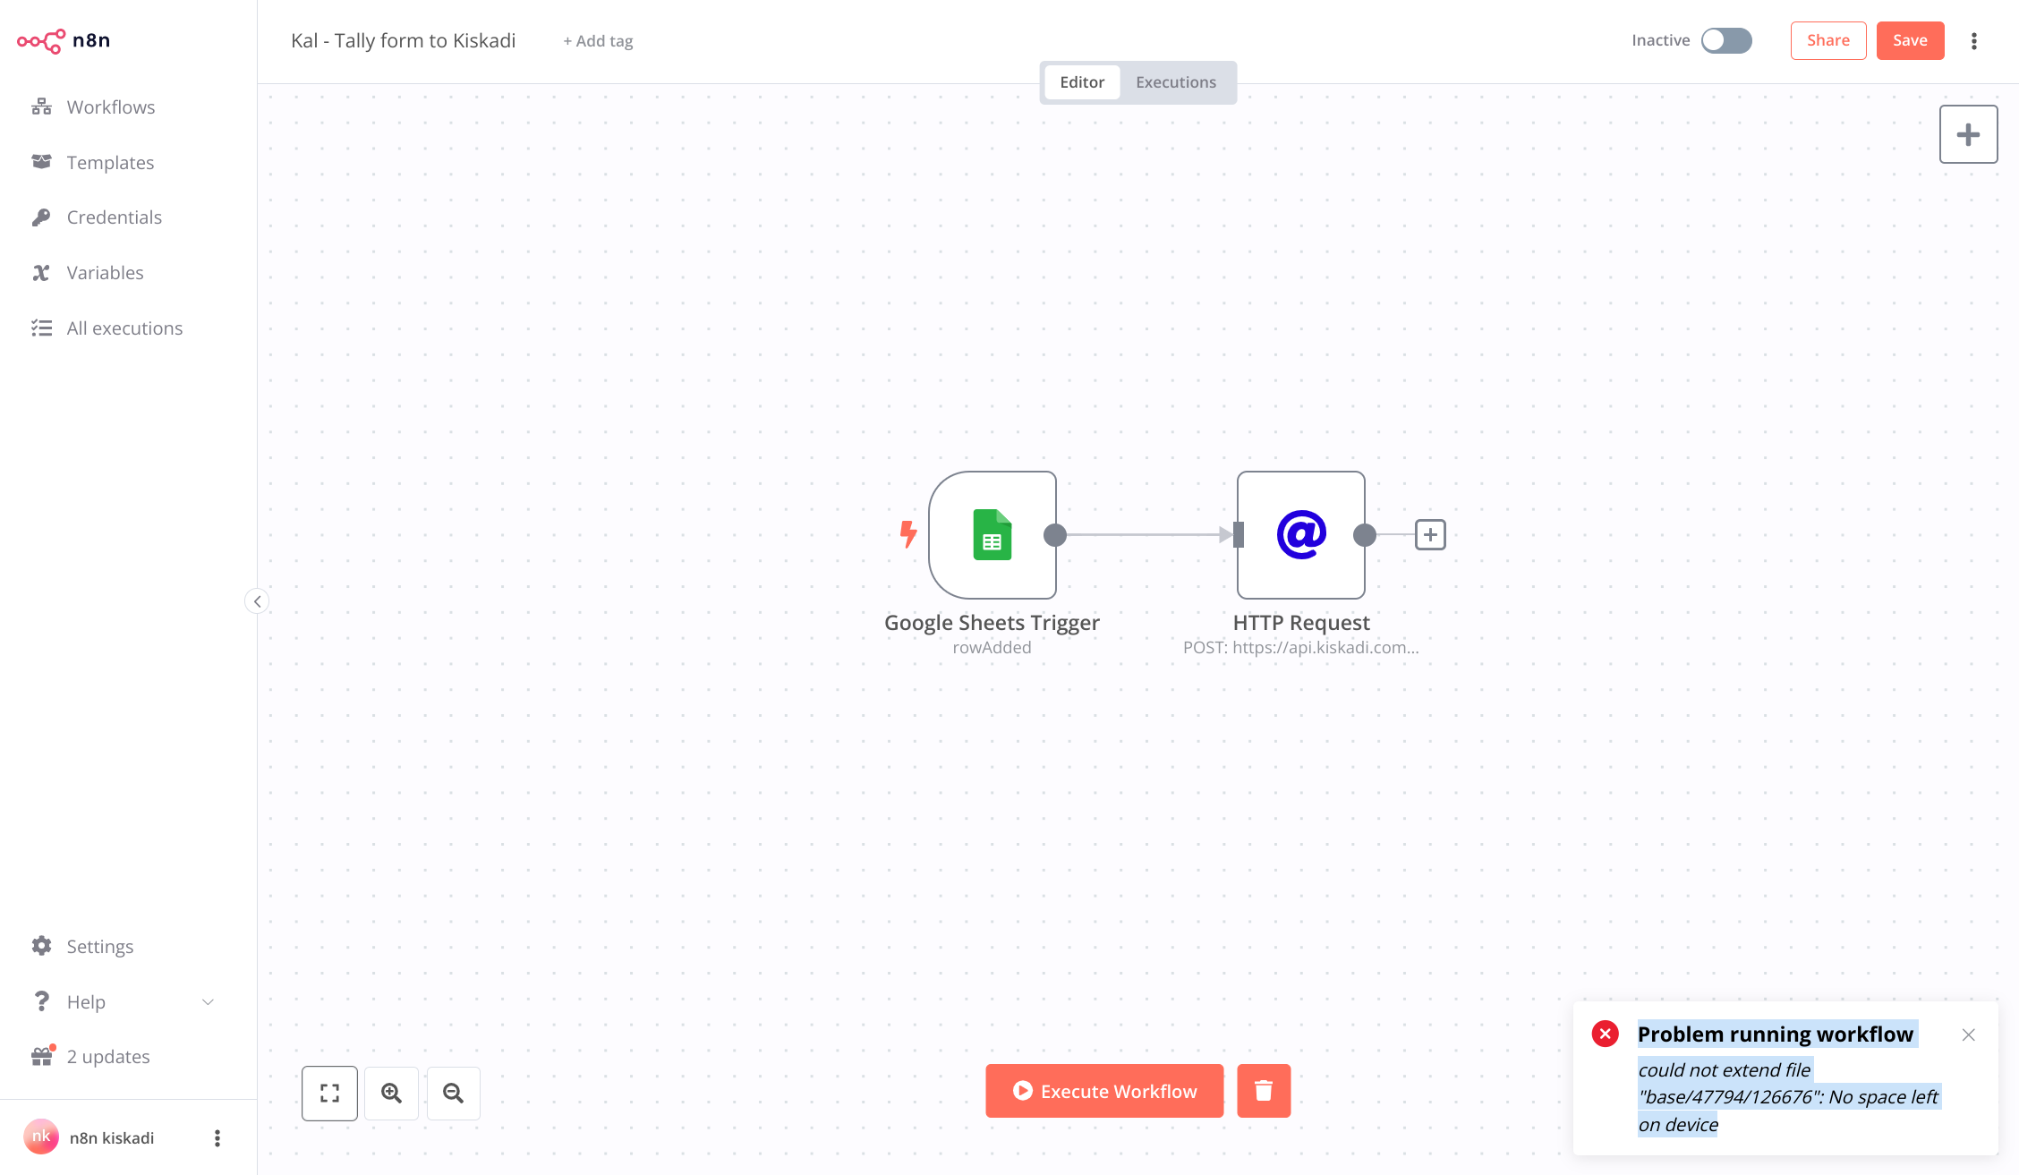Click the workflows list icon in sidebar

coord(42,105)
